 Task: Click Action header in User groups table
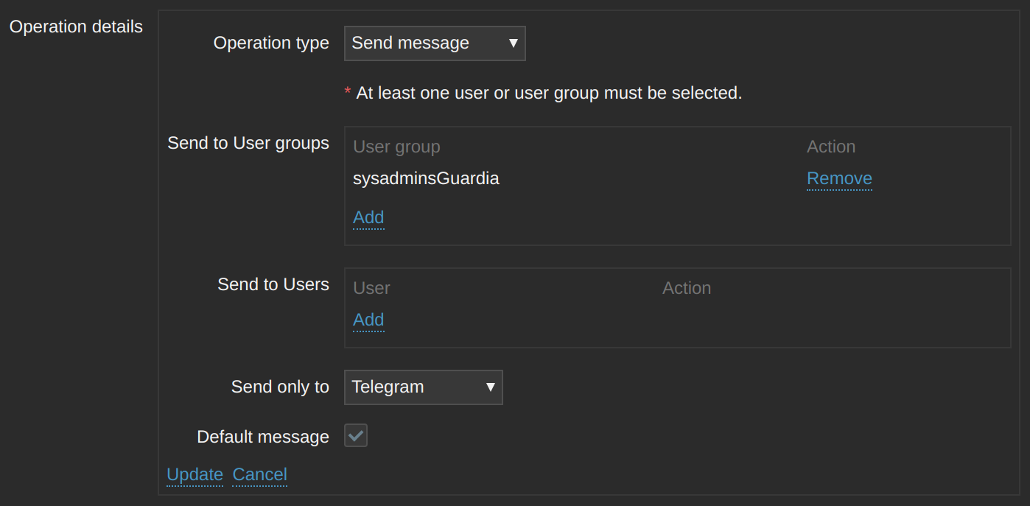click(831, 147)
